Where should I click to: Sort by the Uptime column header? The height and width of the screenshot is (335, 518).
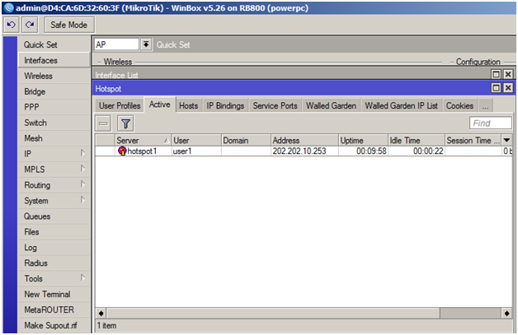(363, 141)
